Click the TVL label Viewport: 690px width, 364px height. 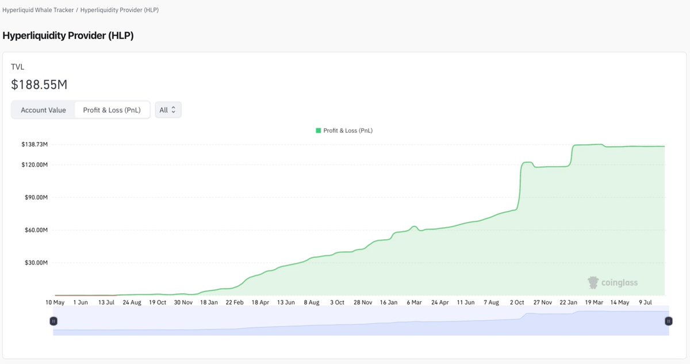(x=18, y=67)
